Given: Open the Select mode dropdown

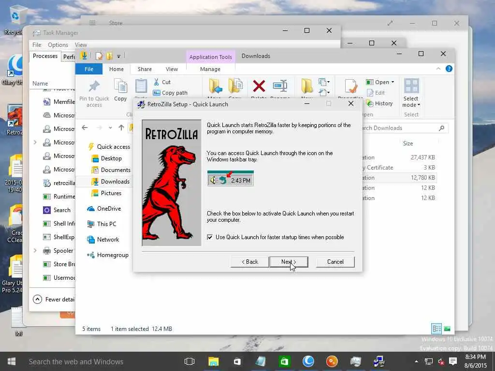Looking at the screenshot, I should [x=411, y=93].
